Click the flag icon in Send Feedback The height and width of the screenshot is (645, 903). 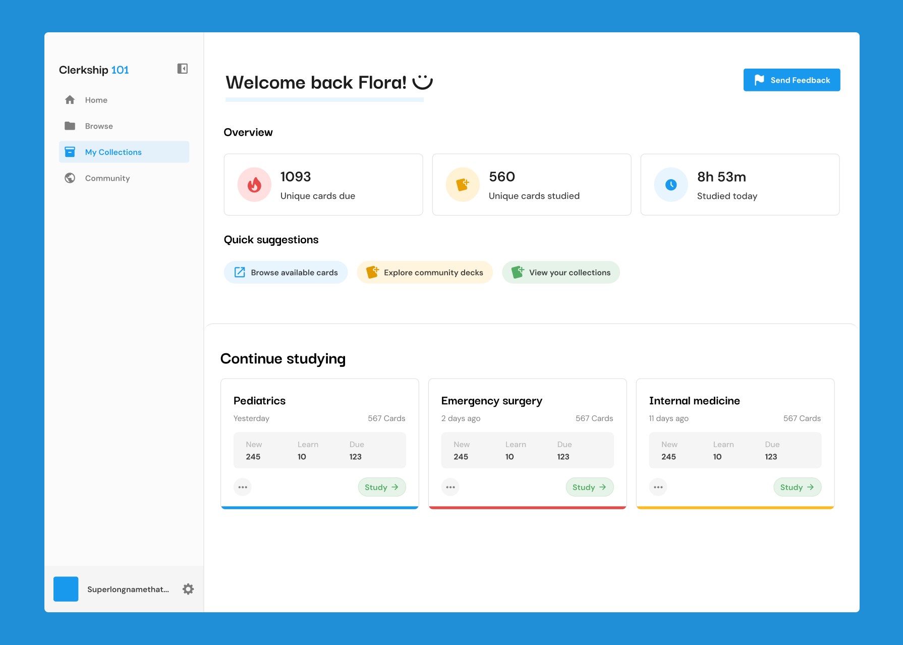coord(759,80)
